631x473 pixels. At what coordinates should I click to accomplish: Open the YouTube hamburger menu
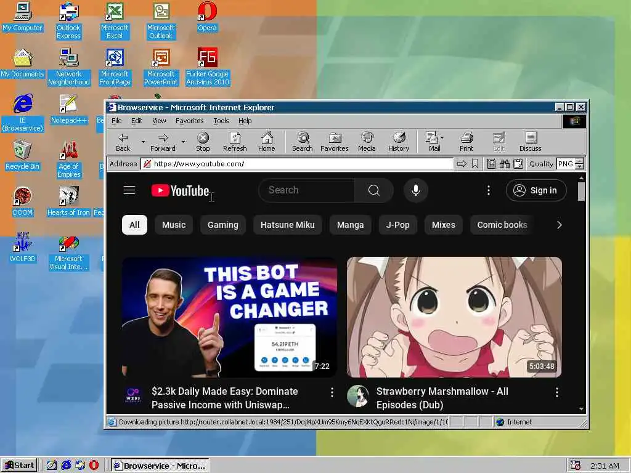pyautogui.click(x=129, y=190)
